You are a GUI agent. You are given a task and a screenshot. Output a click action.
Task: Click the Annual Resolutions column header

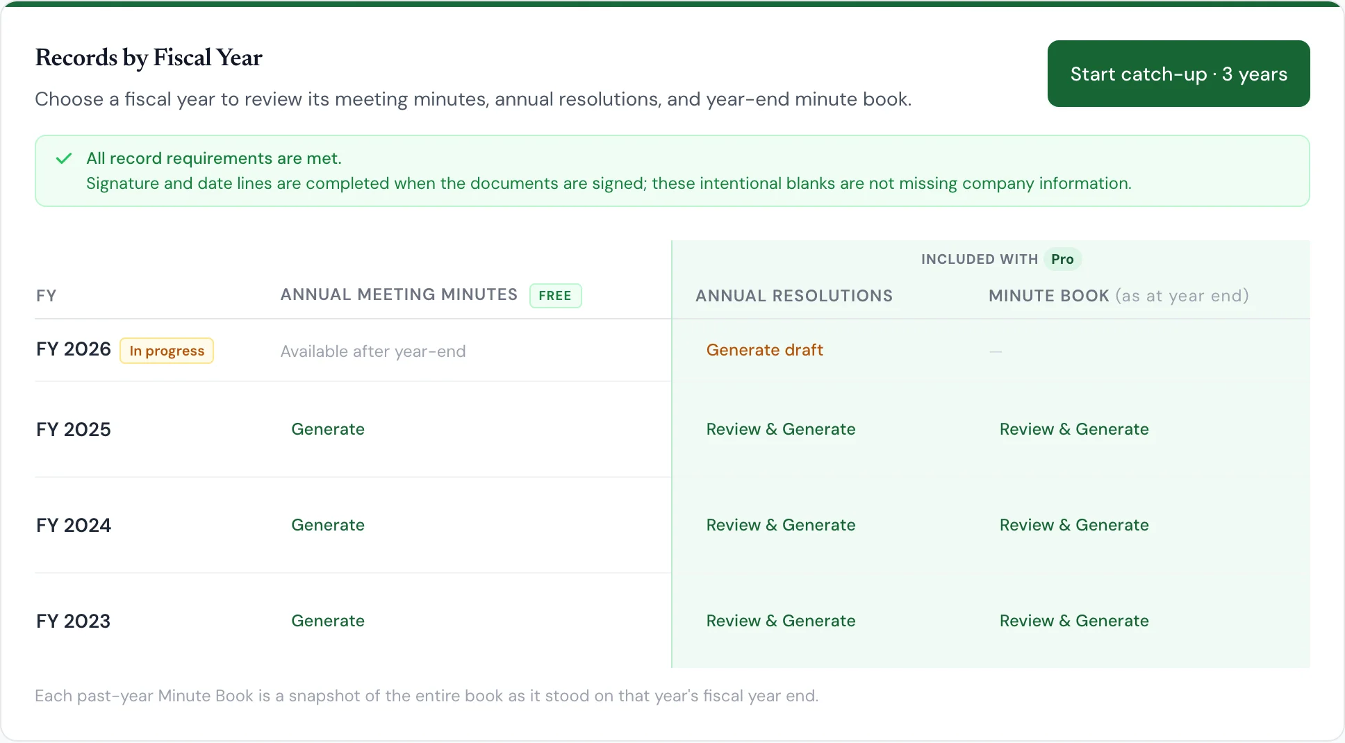[794, 296]
